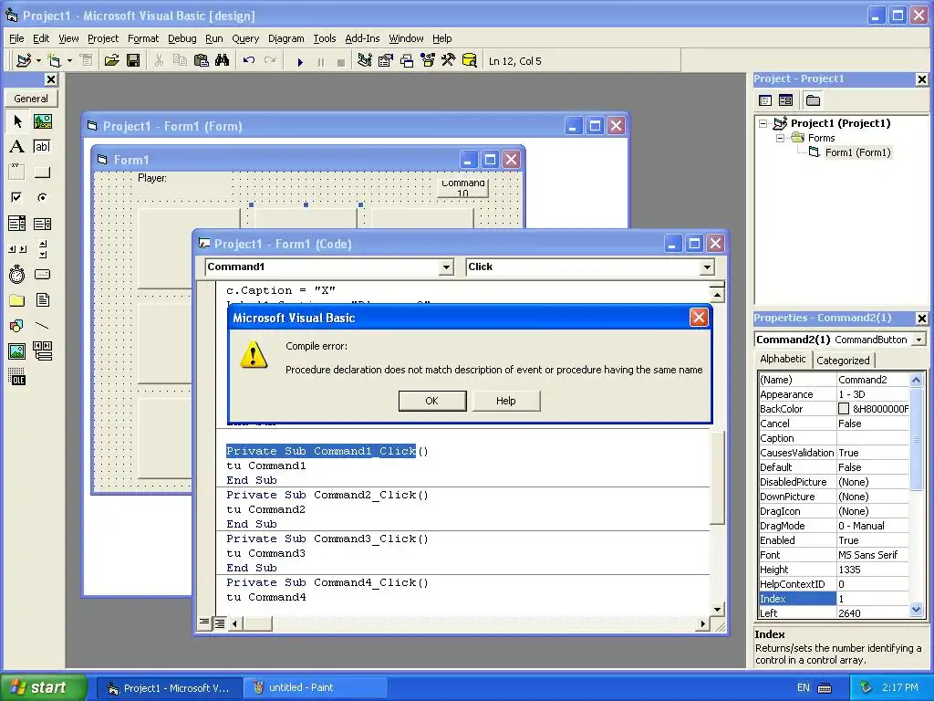Start the program with the Run arrow
Screen dimensions: 934x701
(300, 61)
